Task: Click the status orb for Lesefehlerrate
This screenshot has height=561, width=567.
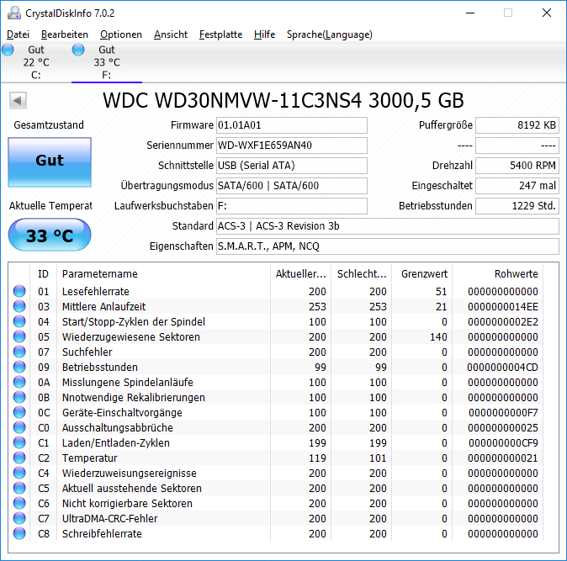Action: pyautogui.click(x=19, y=291)
